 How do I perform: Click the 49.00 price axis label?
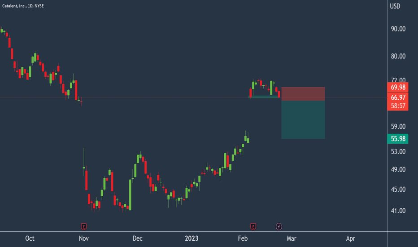(x=398, y=170)
